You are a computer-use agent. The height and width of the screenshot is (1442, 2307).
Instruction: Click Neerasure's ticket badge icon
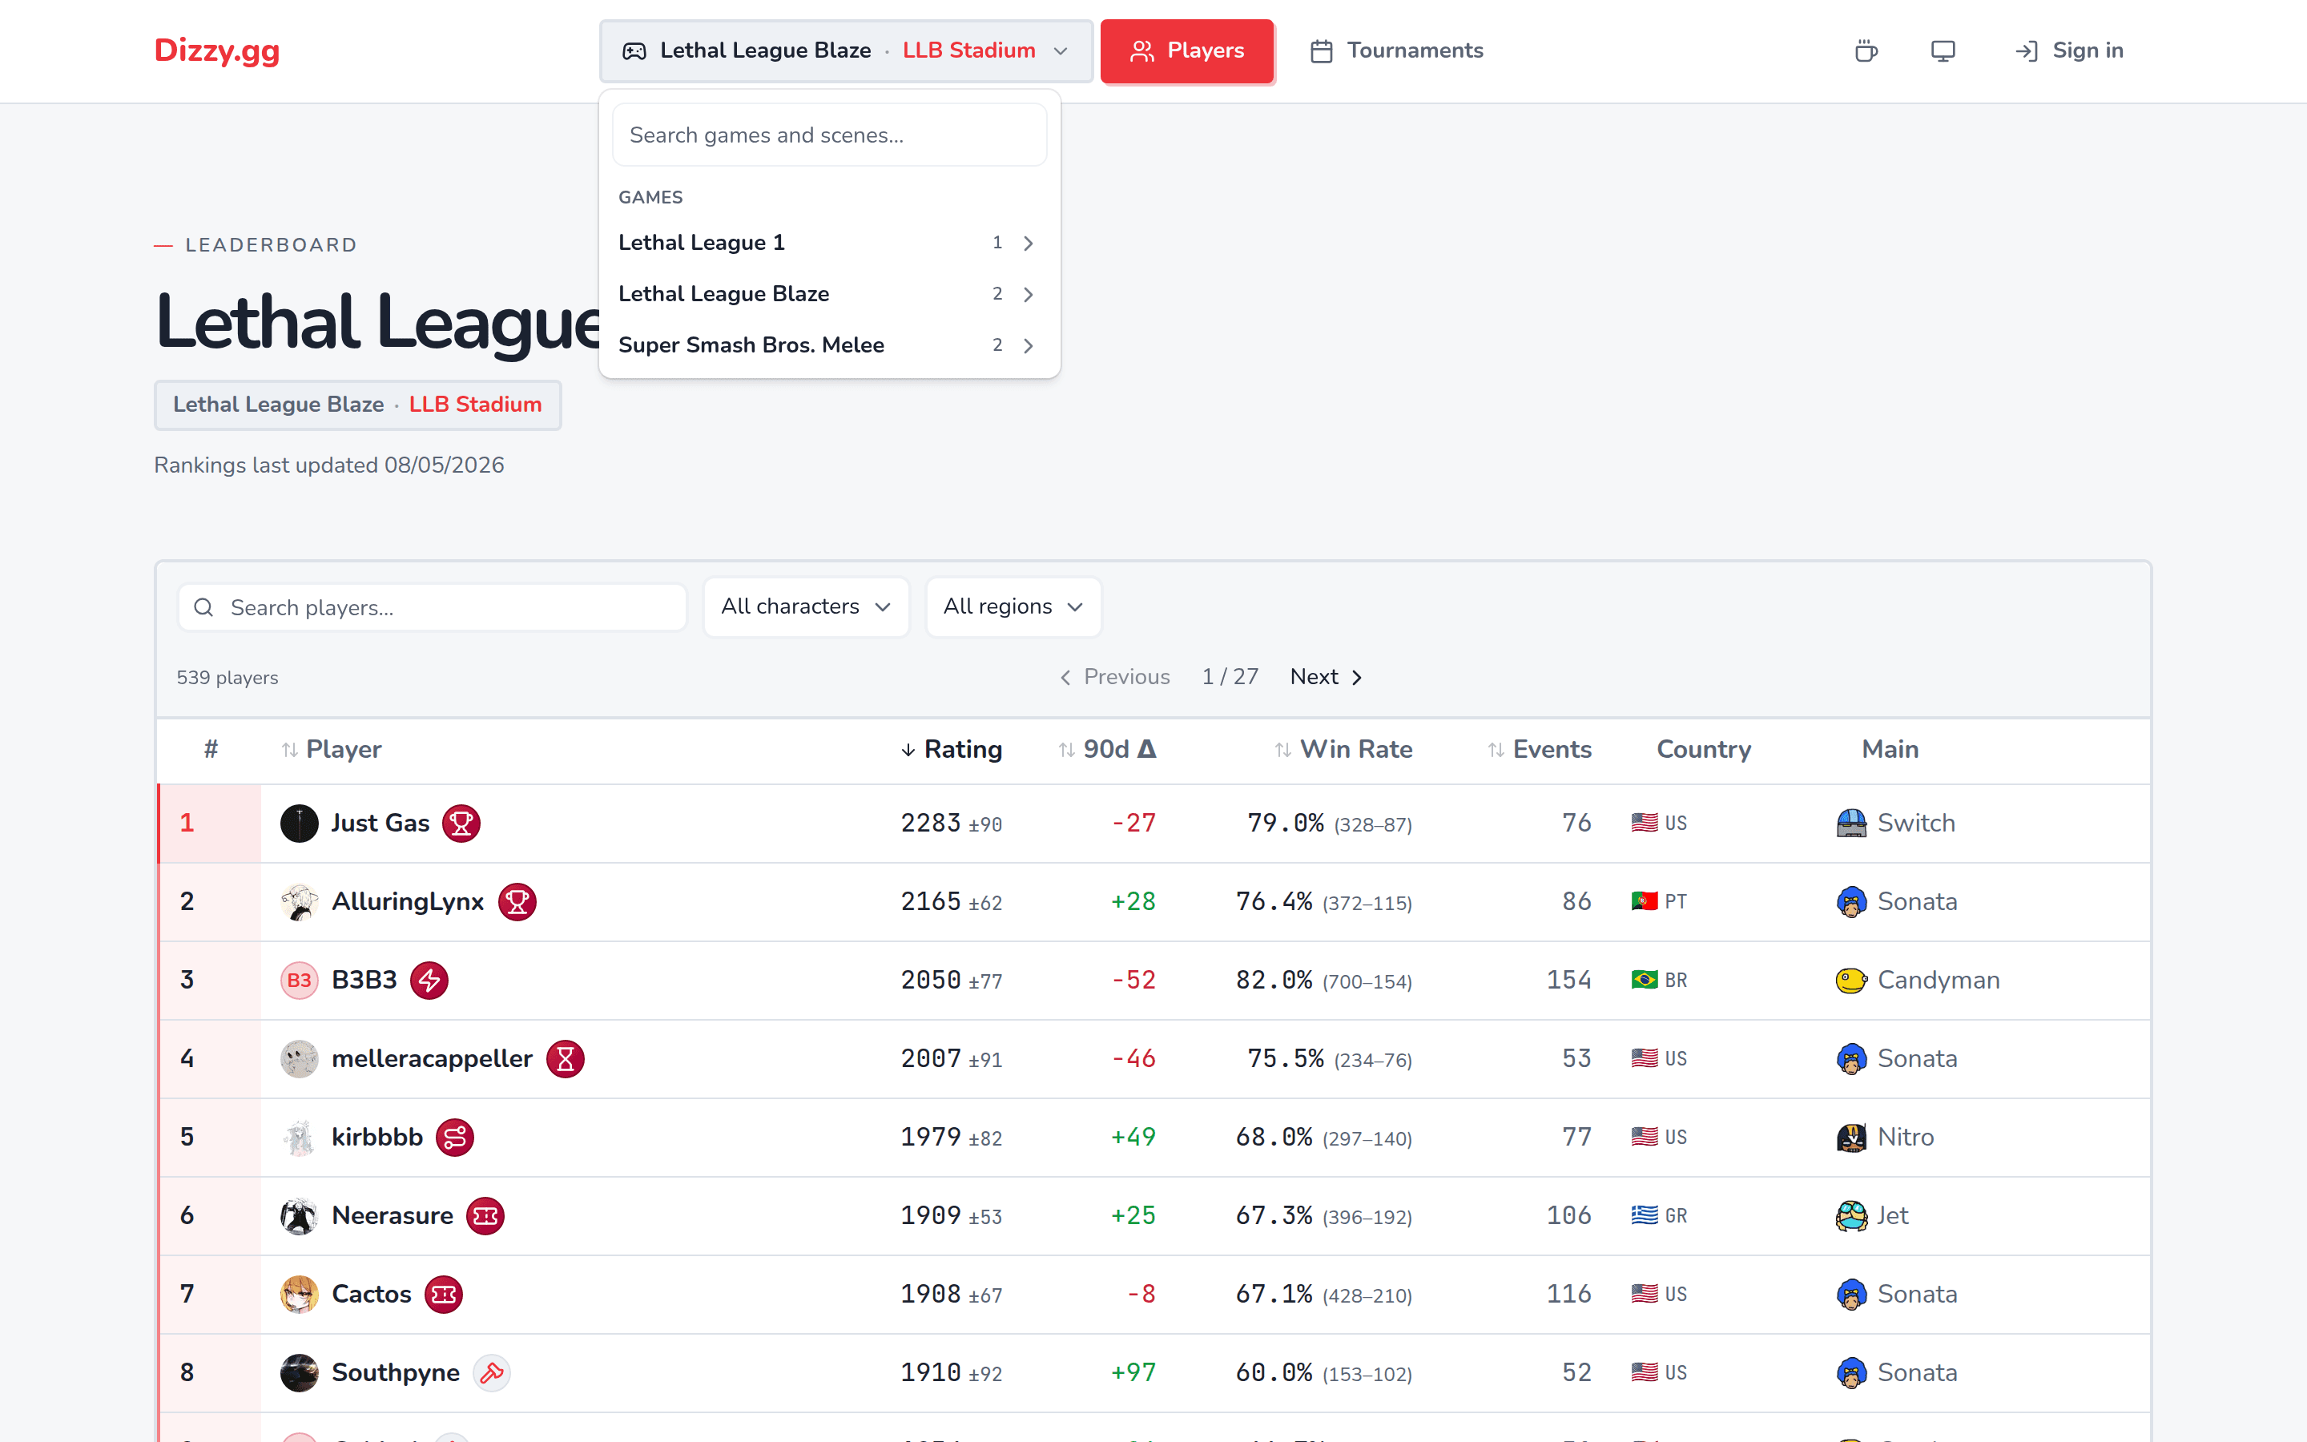pos(485,1216)
